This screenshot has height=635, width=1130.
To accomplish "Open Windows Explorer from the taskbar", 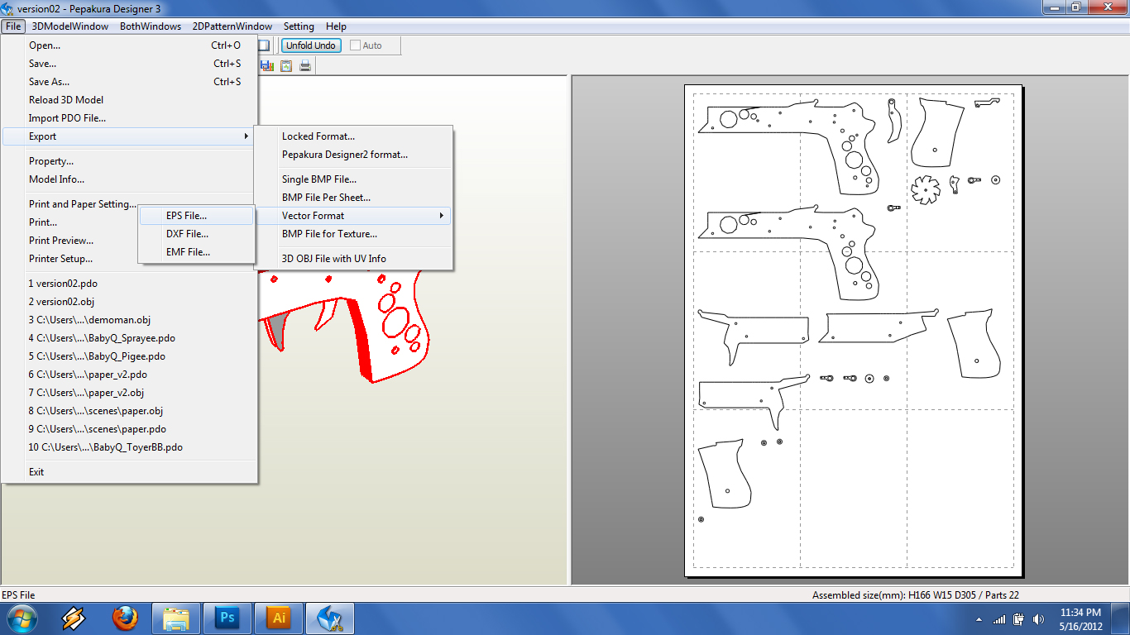I will tap(176, 618).
